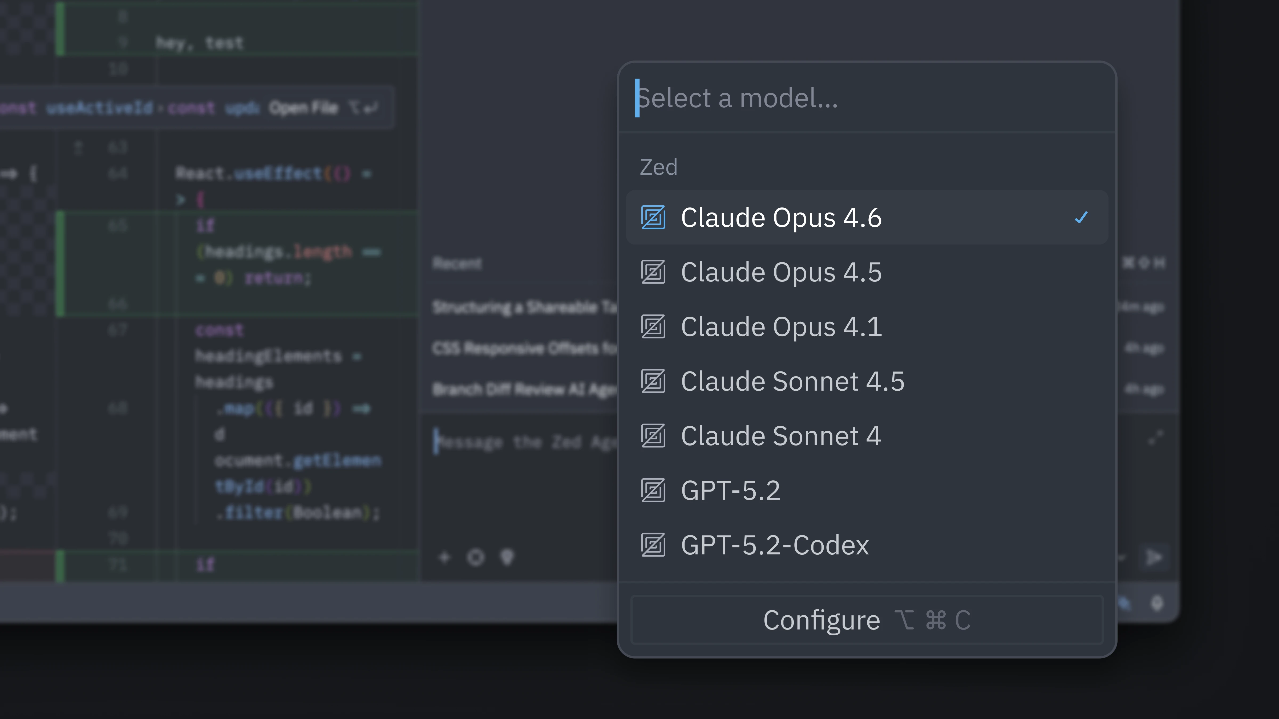Select the Claude Sonnet 4 model
1279x719 pixels.
[x=780, y=436]
